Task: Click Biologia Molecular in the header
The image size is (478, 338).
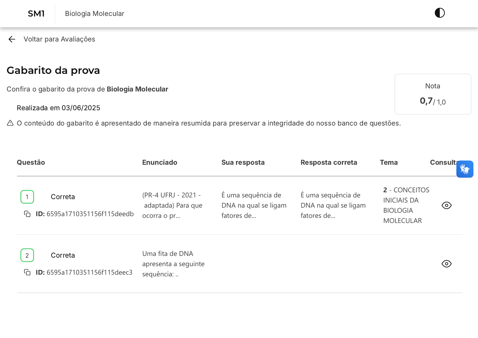Action: [x=95, y=14]
